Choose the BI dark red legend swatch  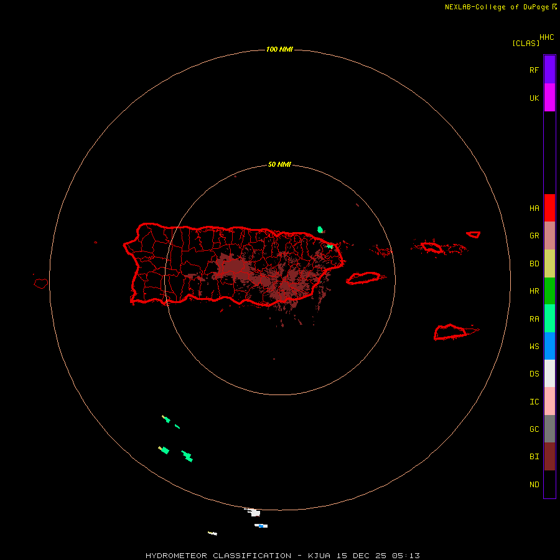[x=549, y=457]
